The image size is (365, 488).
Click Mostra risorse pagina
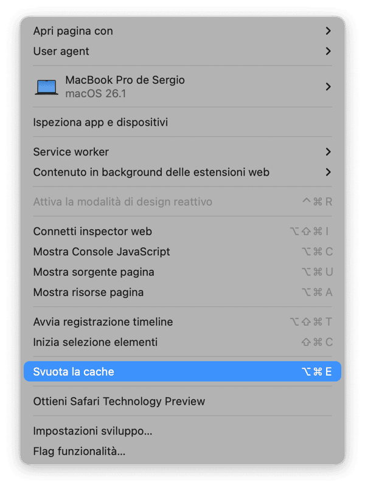pyautogui.click(x=88, y=292)
